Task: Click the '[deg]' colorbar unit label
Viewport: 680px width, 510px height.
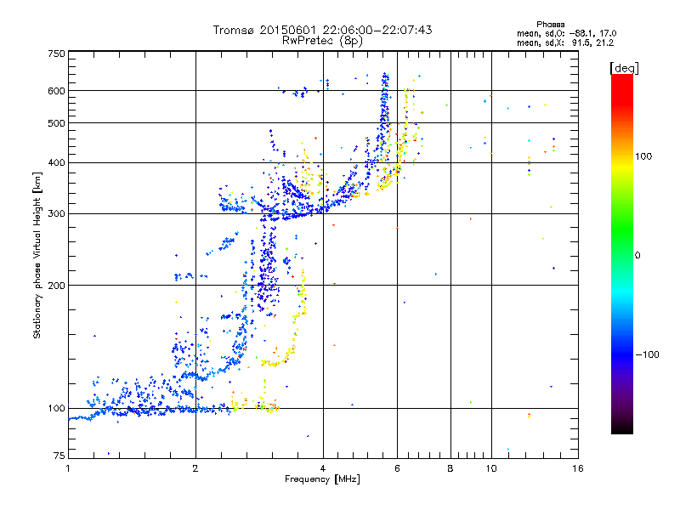Action: (x=624, y=68)
